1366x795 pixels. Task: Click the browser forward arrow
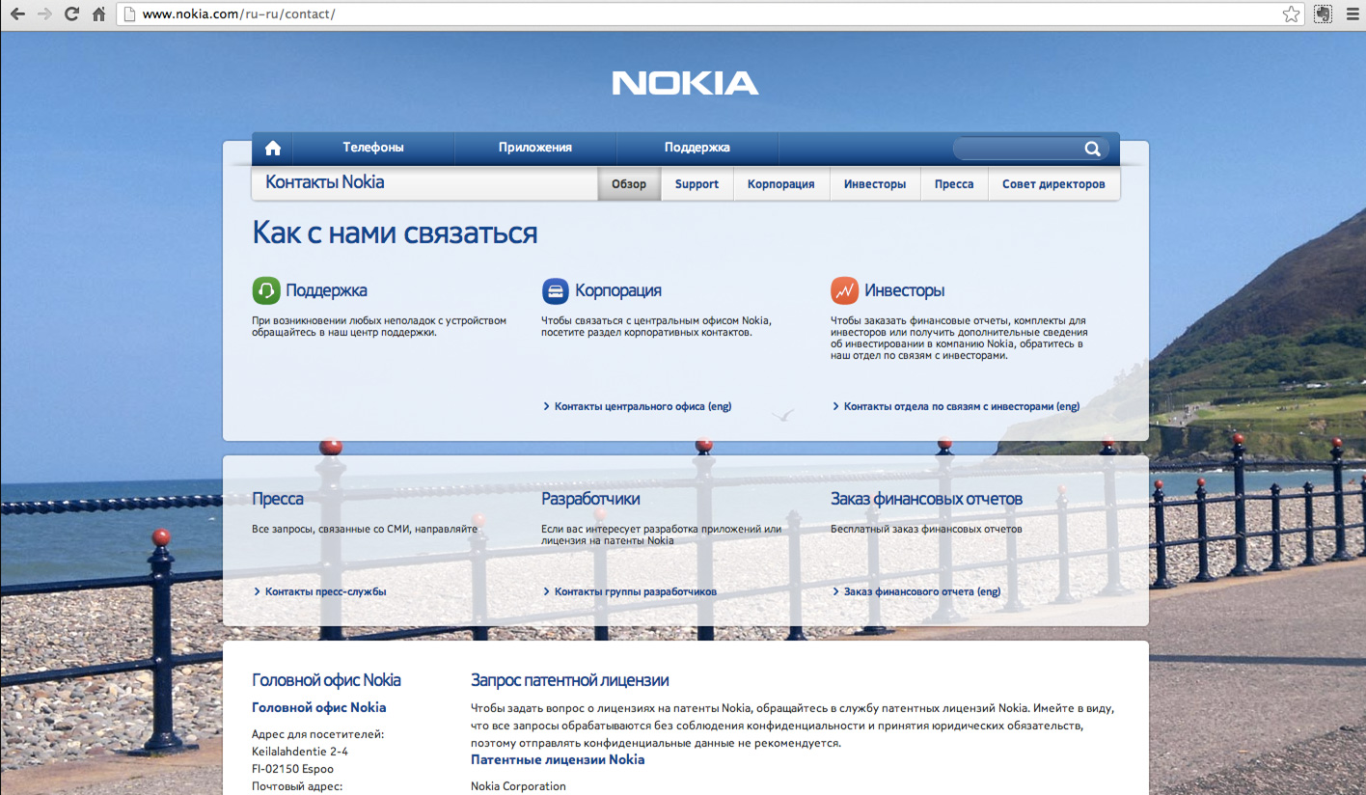(x=44, y=14)
